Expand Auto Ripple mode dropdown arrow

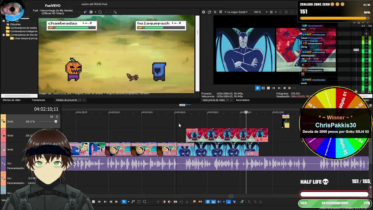click(x=224, y=202)
